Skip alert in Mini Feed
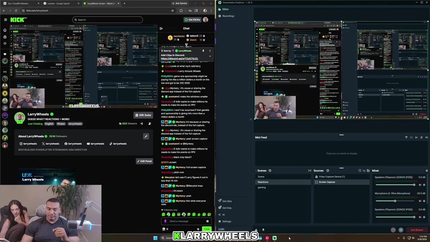 pyautogui.click(x=416, y=137)
